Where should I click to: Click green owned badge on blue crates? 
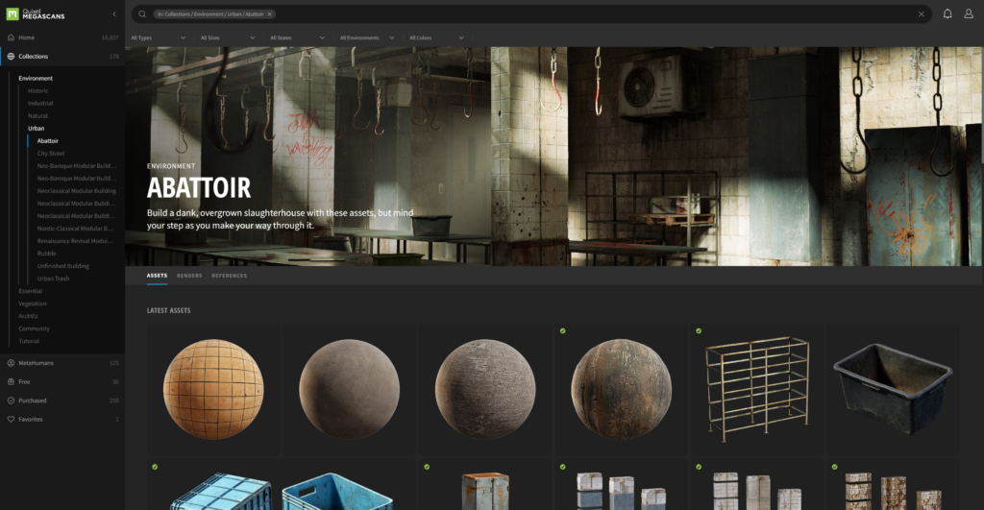[155, 467]
